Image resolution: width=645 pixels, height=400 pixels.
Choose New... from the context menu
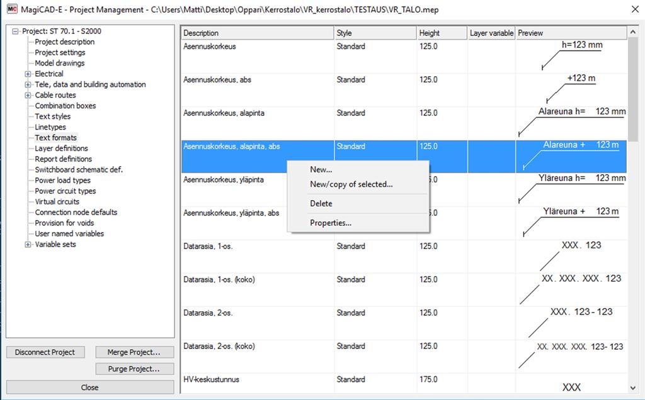click(321, 169)
